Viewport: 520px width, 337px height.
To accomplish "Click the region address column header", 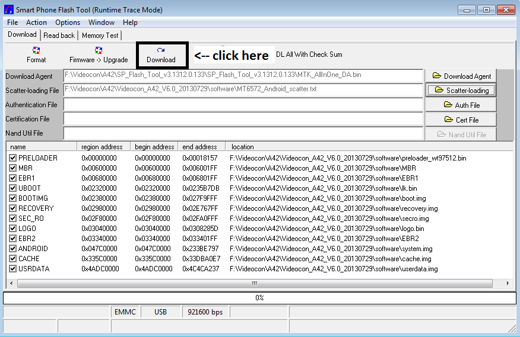I will point(104,147).
